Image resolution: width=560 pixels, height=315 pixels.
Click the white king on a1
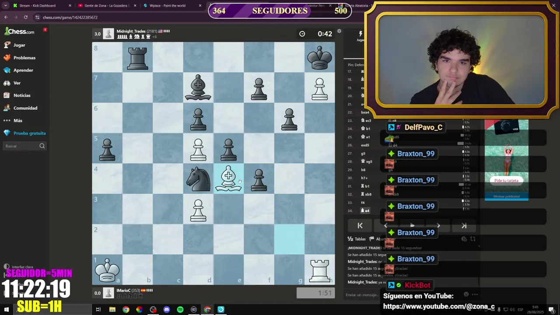point(107,270)
